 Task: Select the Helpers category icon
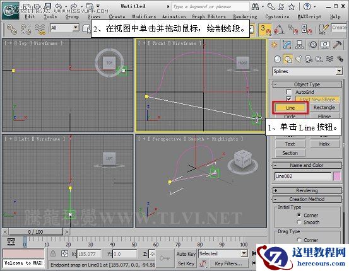pyautogui.click(x=319, y=59)
